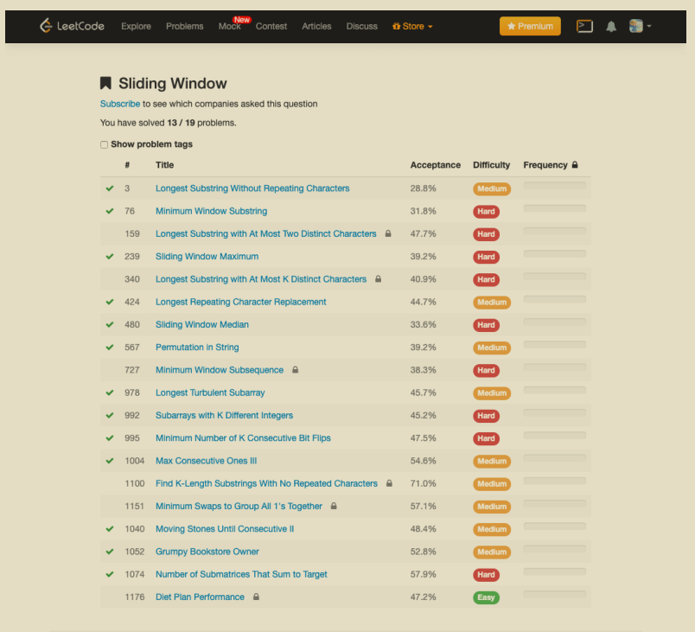This screenshot has height=632, width=695.
Task: Open the terminal playground icon
Action: (x=584, y=26)
